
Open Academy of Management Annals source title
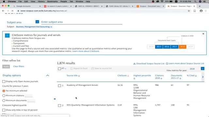tap(82, 85)
